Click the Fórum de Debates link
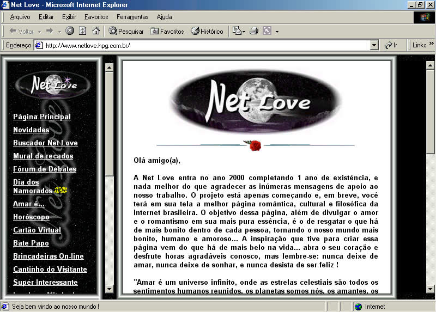Image resolution: width=436 pixels, height=312 pixels. tap(45, 169)
